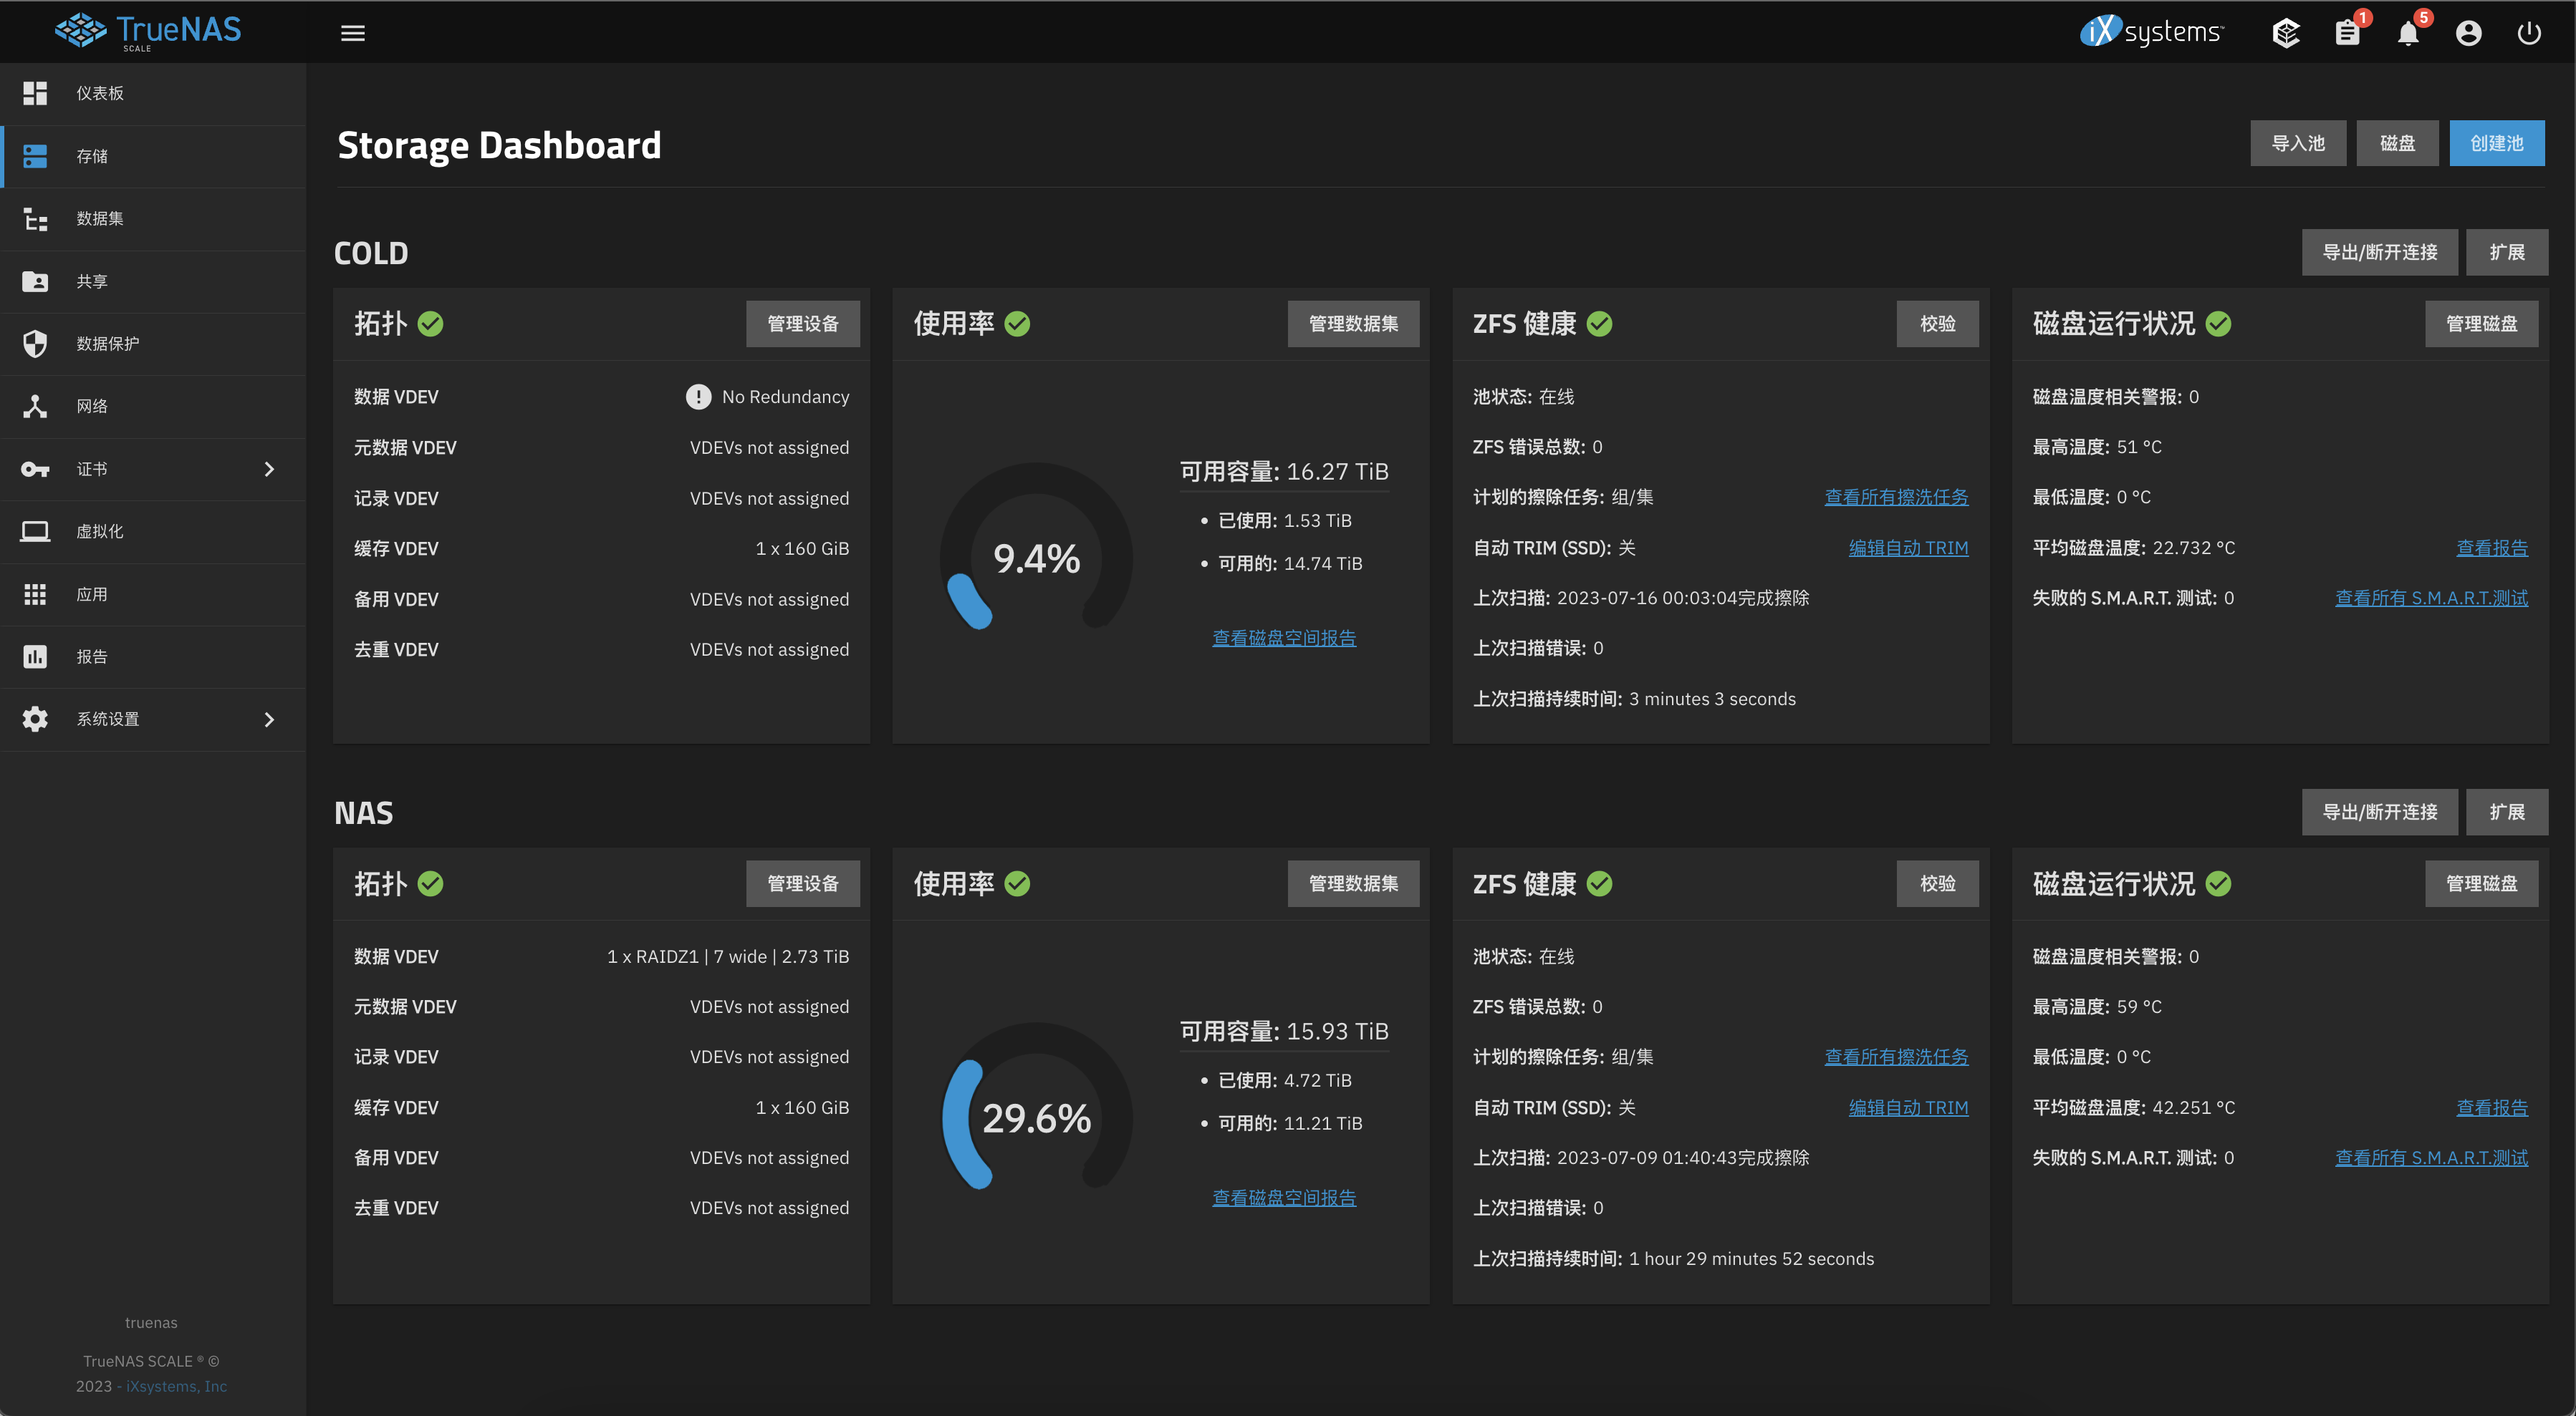This screenshot has height=1416, width=2576.
Task: Open 数据保护 menu item
Action: pos(153,344)
